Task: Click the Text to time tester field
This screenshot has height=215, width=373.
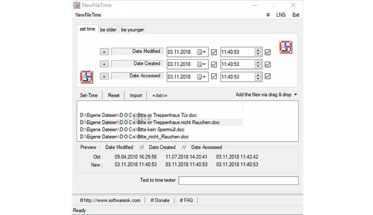Action: (x=238, y=180)
